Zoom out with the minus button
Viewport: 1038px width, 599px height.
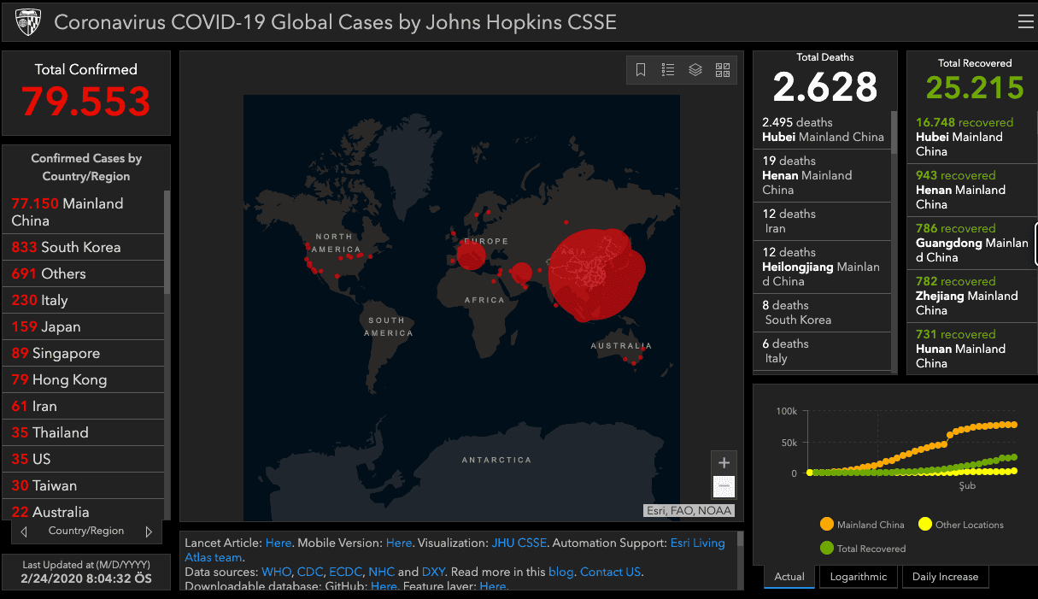coord(724,486)
